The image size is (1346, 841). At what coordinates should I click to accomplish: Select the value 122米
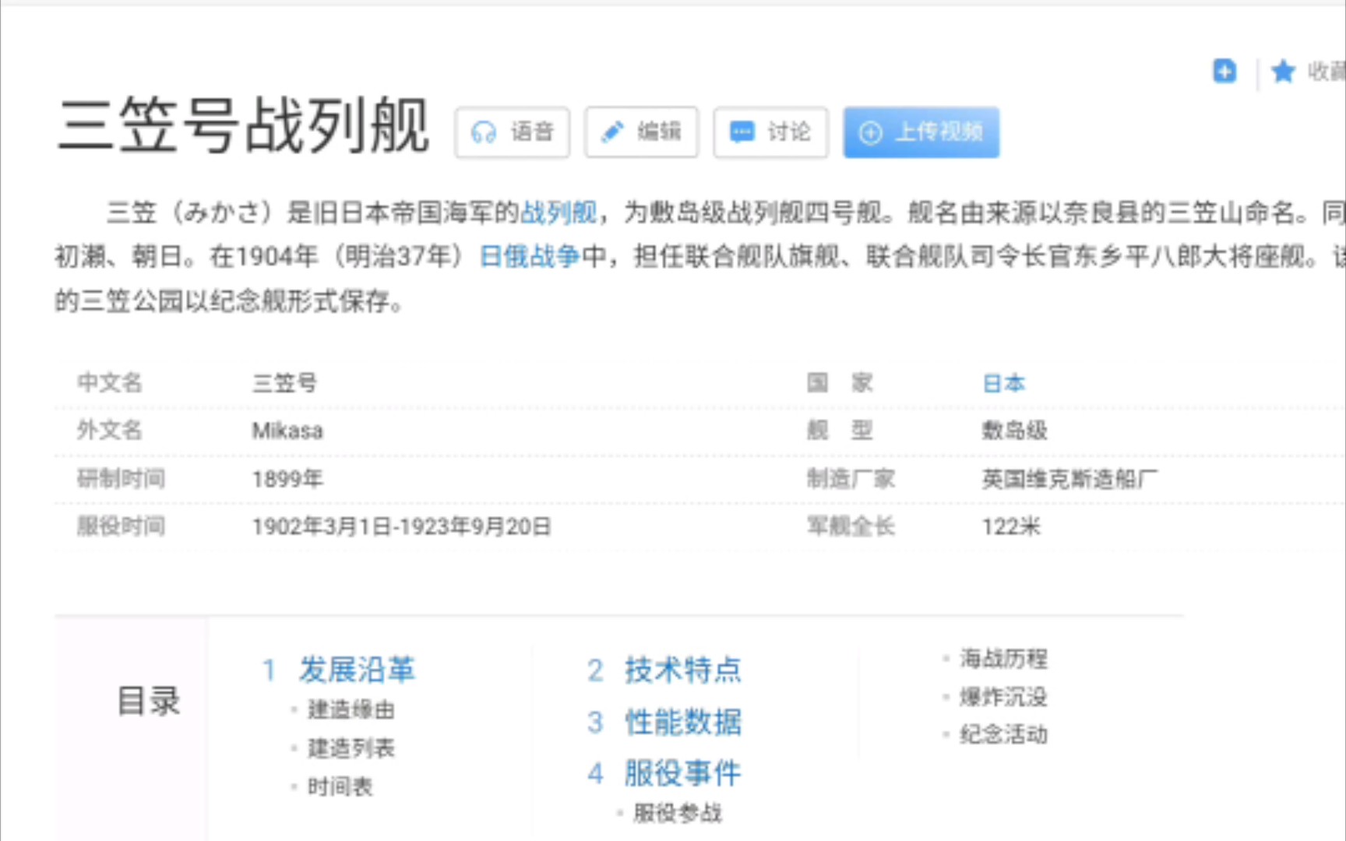coord(1011,527)
